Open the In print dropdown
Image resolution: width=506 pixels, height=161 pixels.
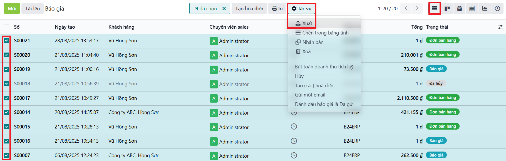click(x=277, y=9)
